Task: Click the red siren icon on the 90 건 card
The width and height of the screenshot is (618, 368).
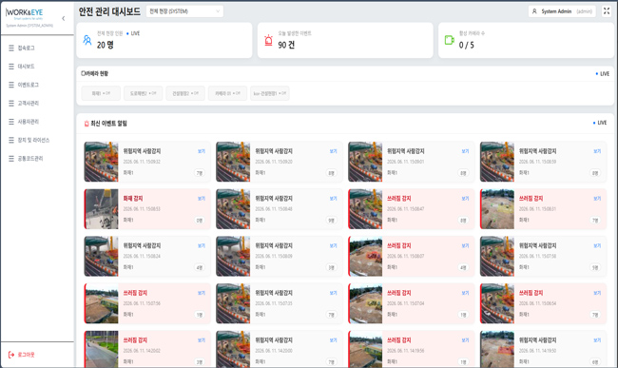Action: [268, 40]
